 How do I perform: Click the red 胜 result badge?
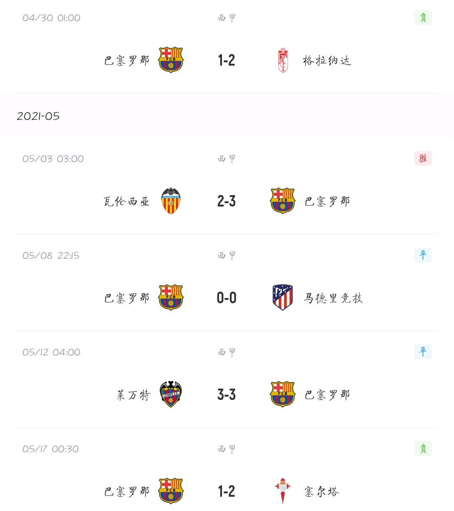point(423,158)
